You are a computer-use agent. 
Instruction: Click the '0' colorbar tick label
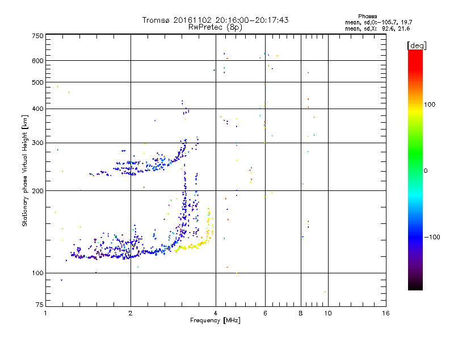[x=425, y=171]
